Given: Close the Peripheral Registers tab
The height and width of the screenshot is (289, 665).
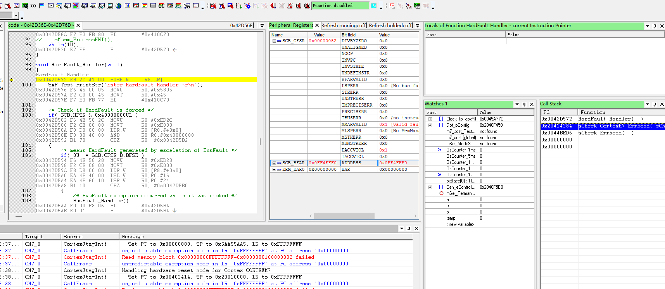Looking at the screenshot, I should point(317,26).
